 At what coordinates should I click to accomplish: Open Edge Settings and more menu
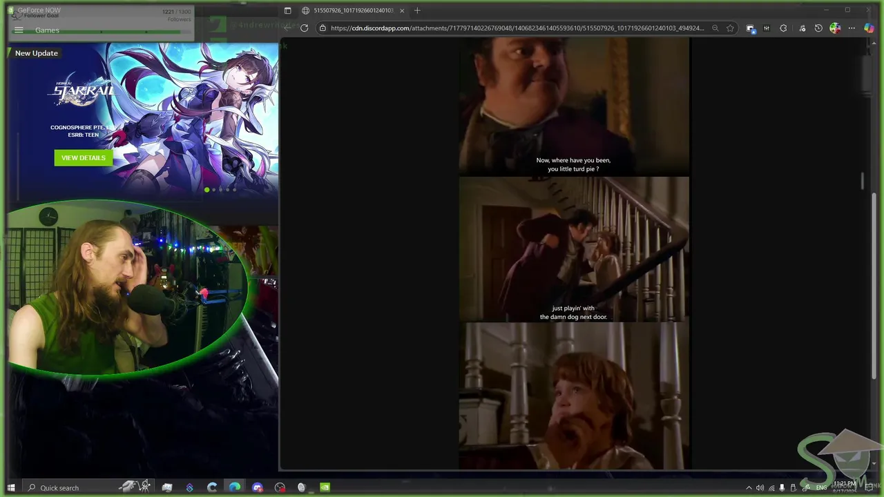coord(852,28)
